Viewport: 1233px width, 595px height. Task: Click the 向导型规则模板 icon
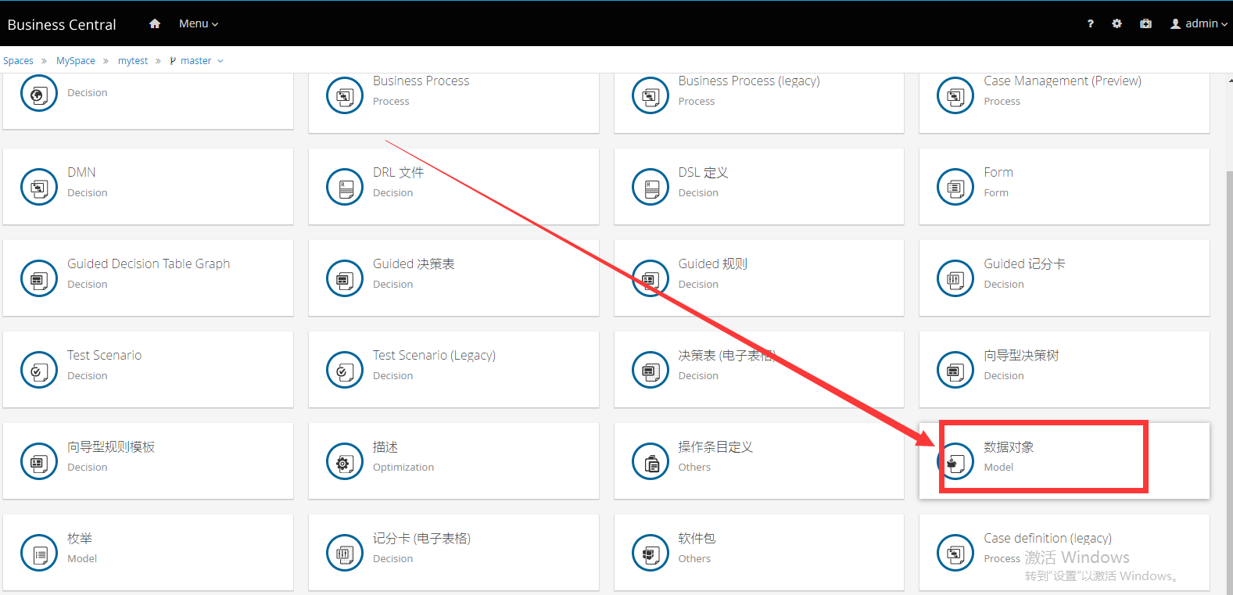(x=39, y=461)
